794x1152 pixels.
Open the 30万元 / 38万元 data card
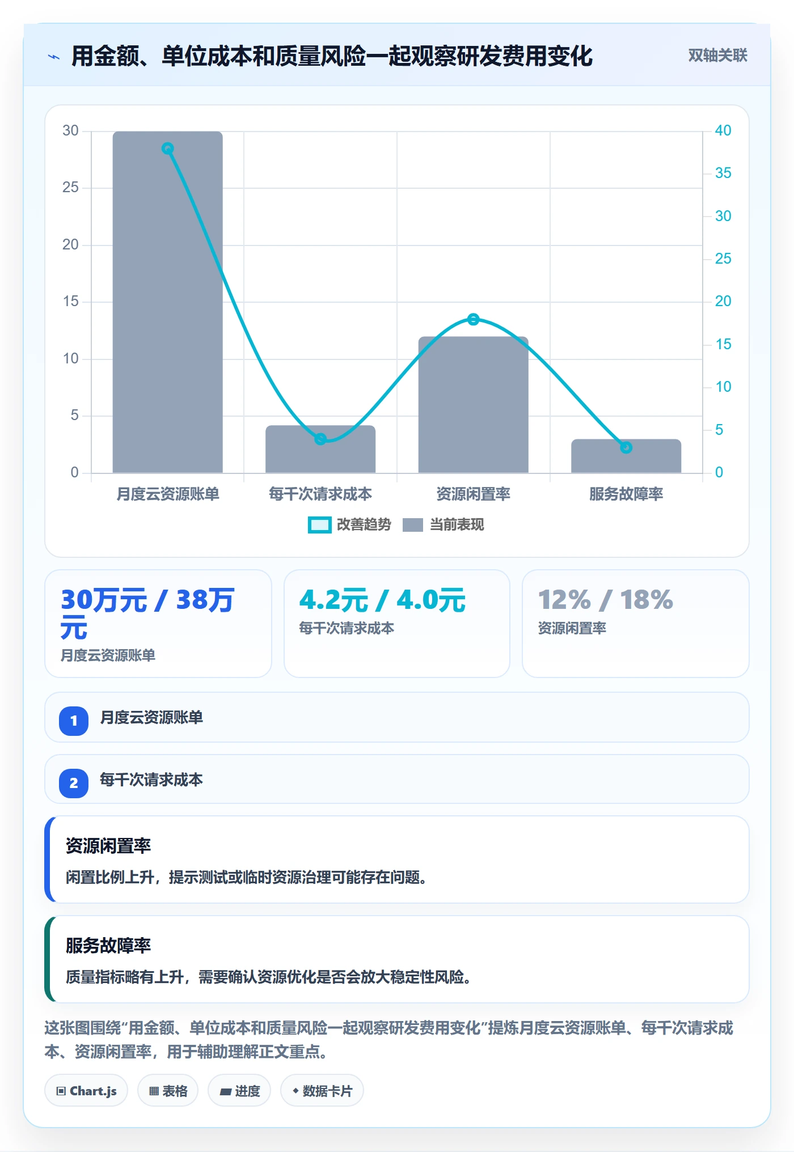pos(158,624)
